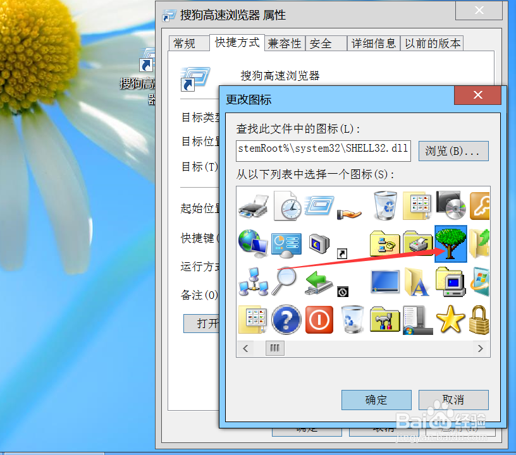Pick the icon grid document in the bottom row
Screen dimensions: 516x455
coord(253,320)
